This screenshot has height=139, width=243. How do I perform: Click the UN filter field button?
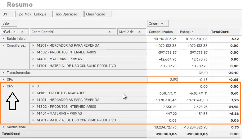coord(7,14)
